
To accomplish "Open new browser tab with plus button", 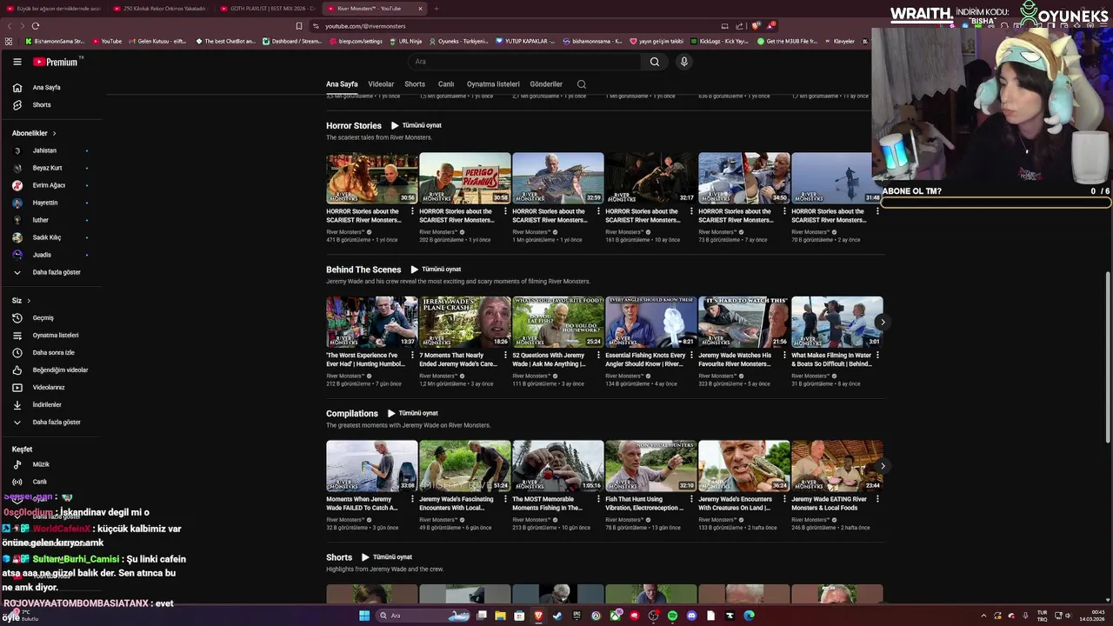I will [437, 9].
